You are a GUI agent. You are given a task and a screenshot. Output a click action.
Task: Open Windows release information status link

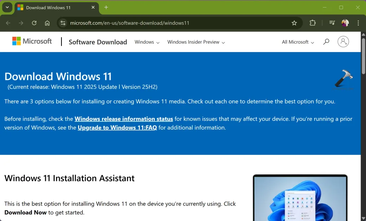[x=124, y=119]
